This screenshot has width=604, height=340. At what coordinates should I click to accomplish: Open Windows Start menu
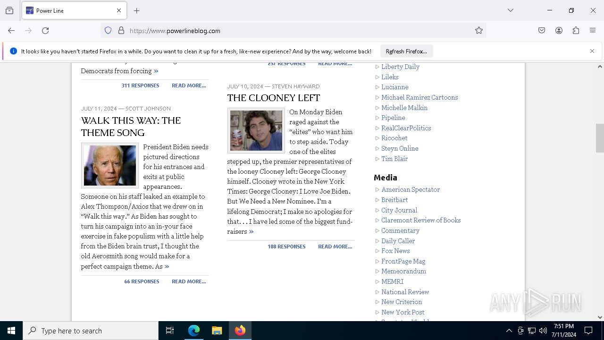pos(11,331)
